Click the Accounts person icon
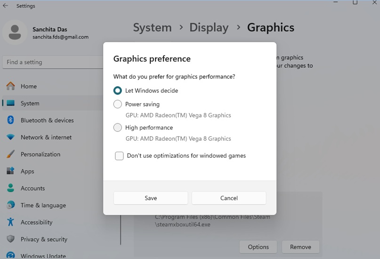The image size is (380, 259). click(10, 188)
